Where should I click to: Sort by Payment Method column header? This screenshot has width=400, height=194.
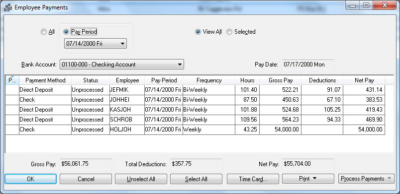[x=45, y=80]
